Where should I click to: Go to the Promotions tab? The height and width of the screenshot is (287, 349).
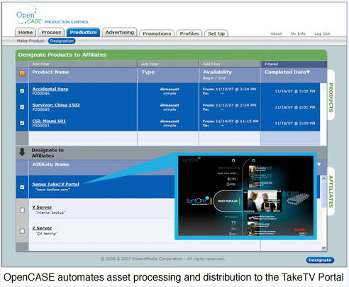pos(157,33)
